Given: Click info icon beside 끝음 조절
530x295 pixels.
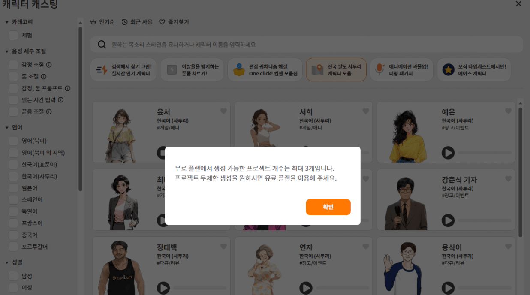Looking at the screenshot, I should coord(49,111).
